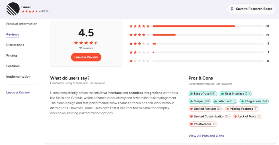Click thumbs-down icon on Limited Customization tag
The image size is (279, 145).
tap(191, 117)
